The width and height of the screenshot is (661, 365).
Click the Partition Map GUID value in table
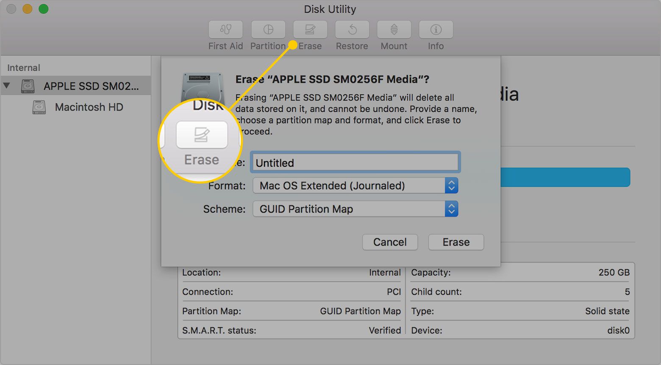pos(360,311)
